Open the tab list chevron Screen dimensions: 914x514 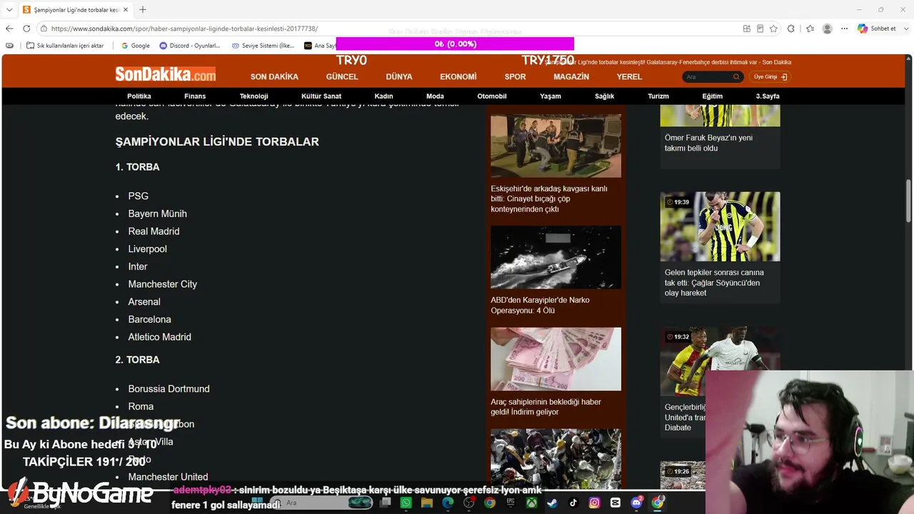point(9,9)
